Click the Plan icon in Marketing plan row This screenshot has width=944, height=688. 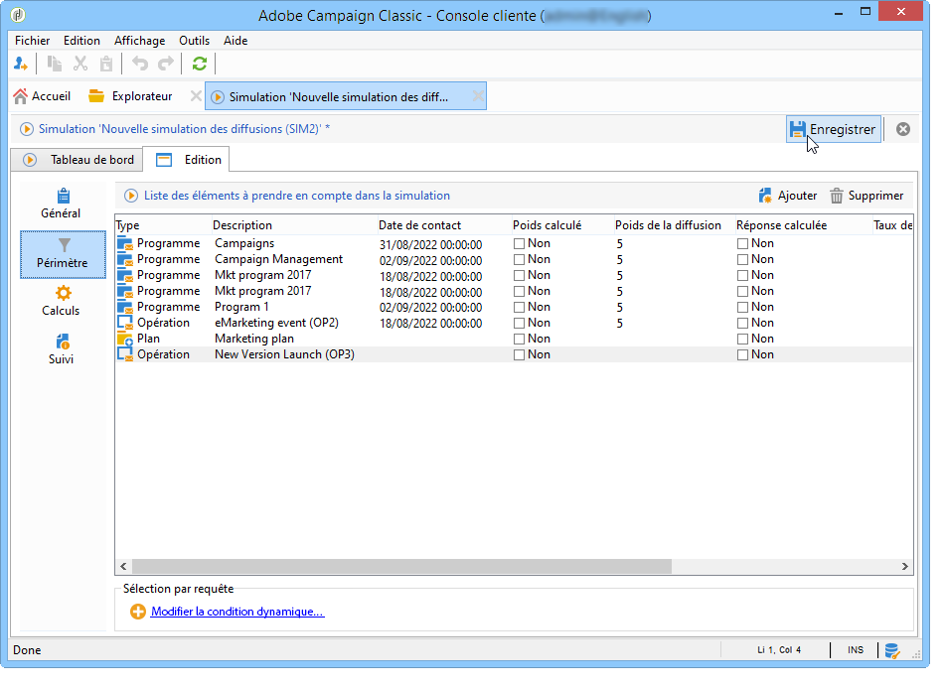tap(124, 339)
